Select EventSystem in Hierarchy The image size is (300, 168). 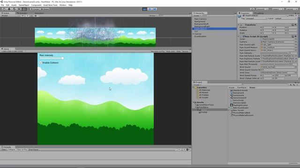coord(200,36)
